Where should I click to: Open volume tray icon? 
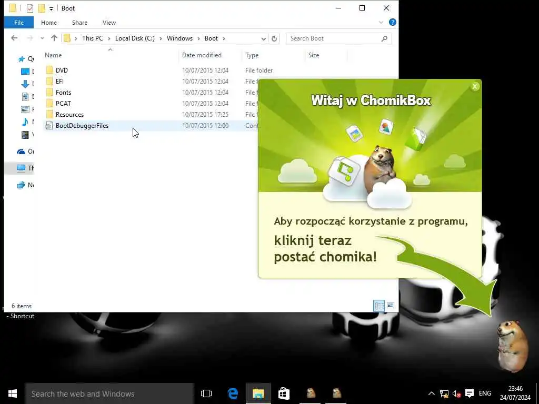[x=456, y=393]
